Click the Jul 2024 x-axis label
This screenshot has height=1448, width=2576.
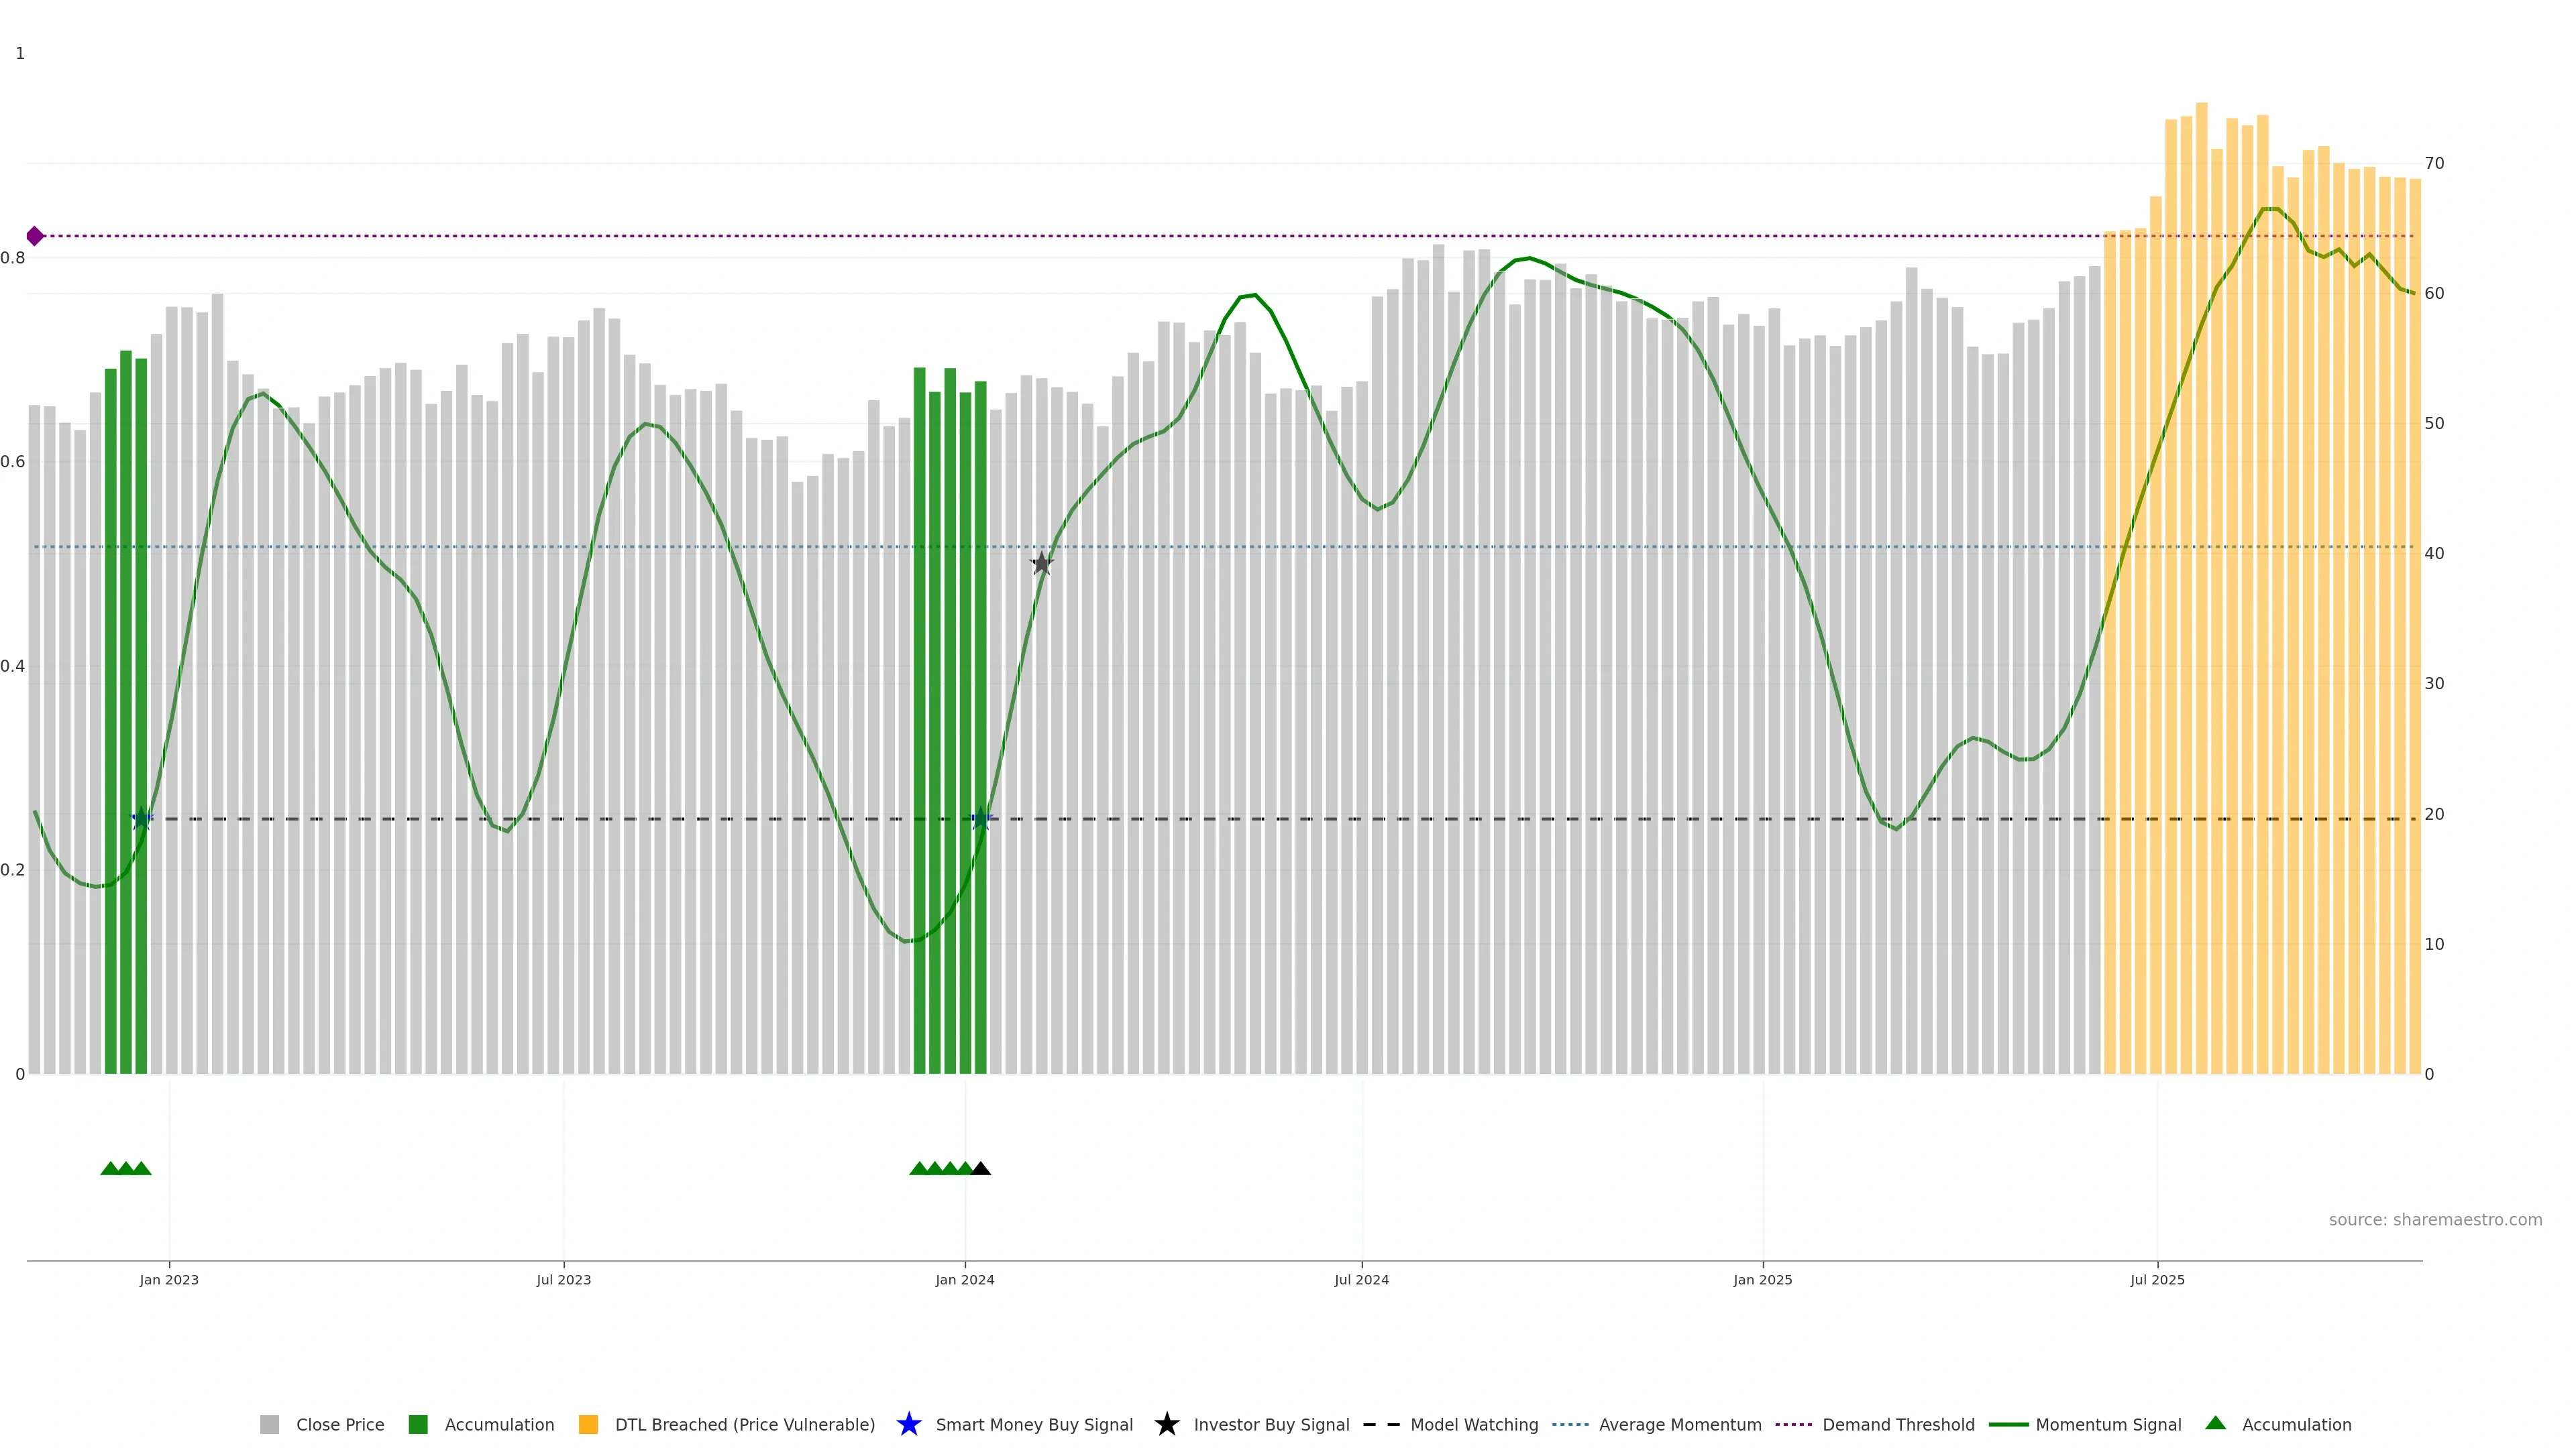[1361, 1280]
